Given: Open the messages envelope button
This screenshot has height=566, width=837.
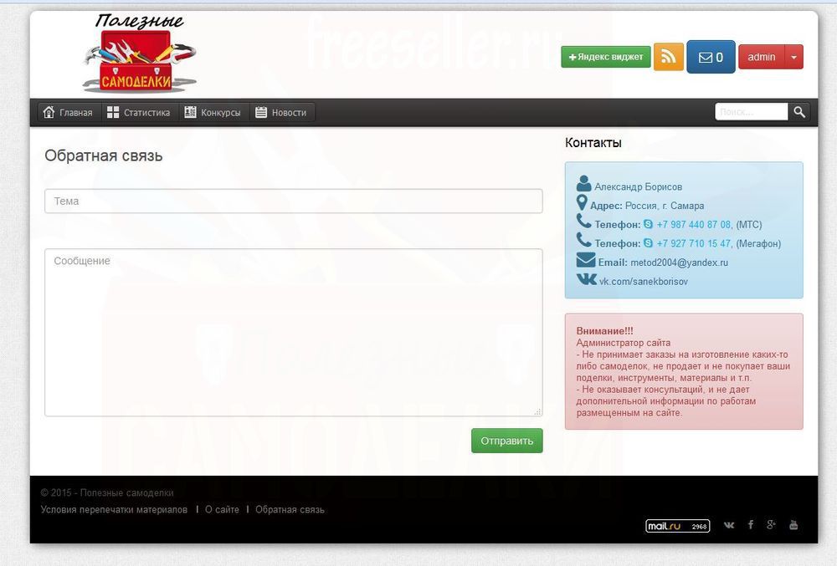Looking at the screenshot, I should pos(711,57).
